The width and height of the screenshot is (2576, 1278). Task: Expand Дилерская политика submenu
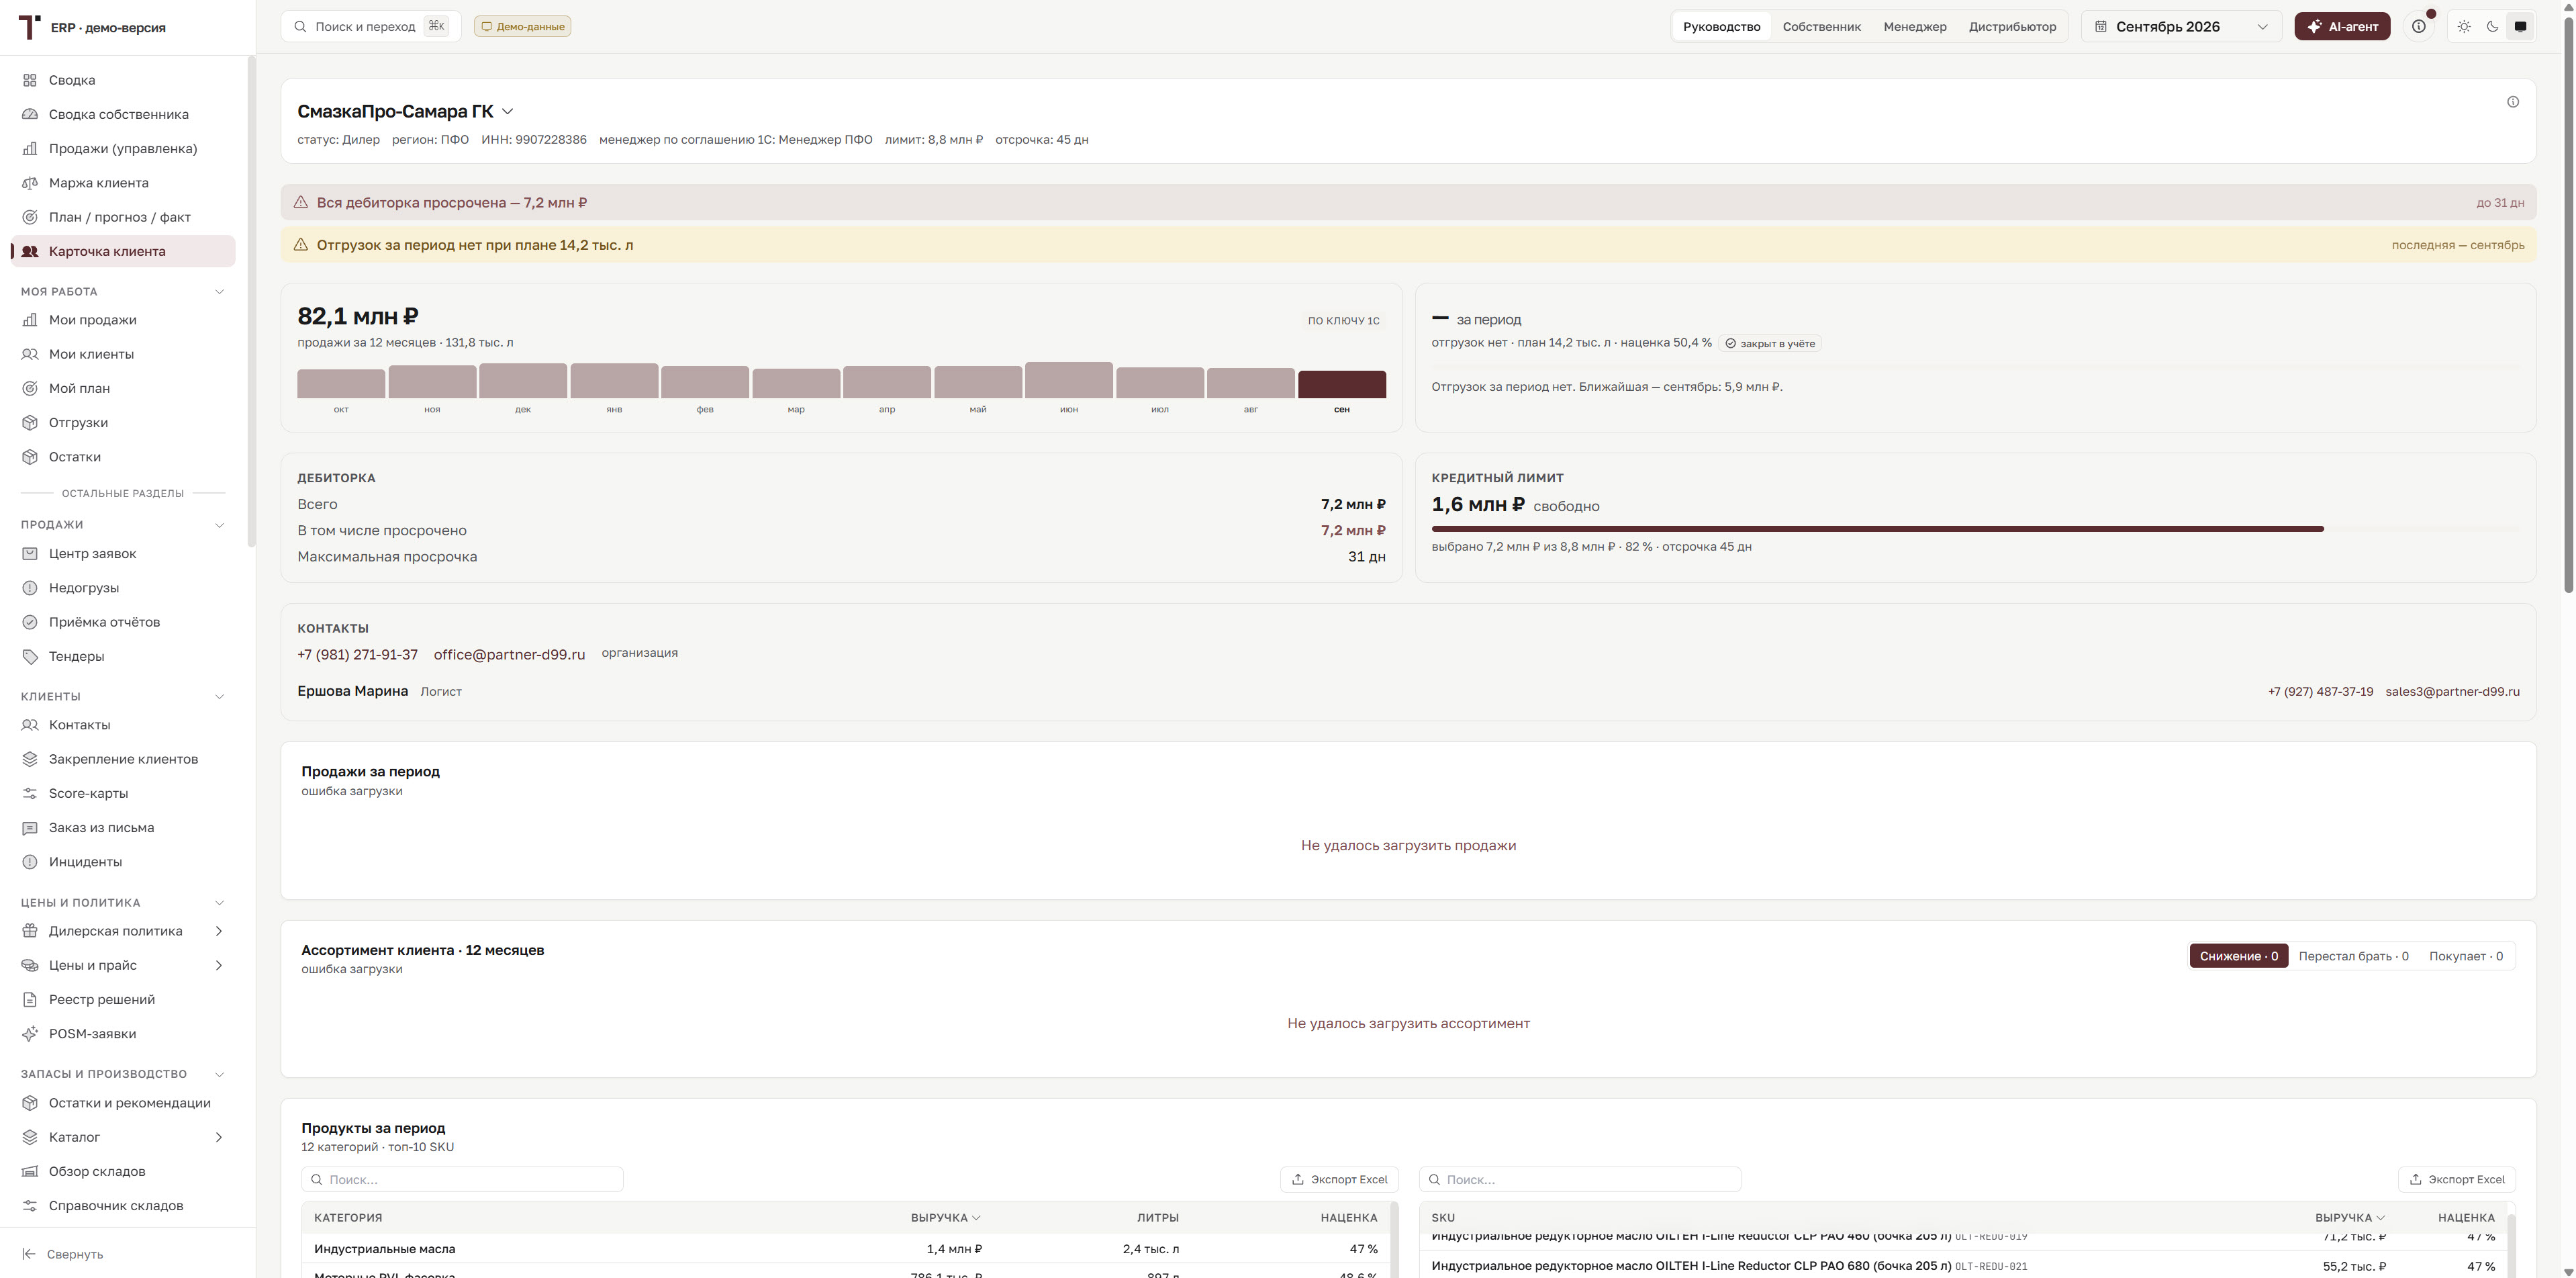(x=219, y=931)
